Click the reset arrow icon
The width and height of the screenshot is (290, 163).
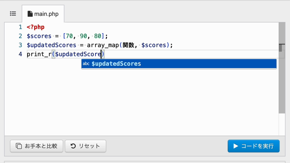73,146
